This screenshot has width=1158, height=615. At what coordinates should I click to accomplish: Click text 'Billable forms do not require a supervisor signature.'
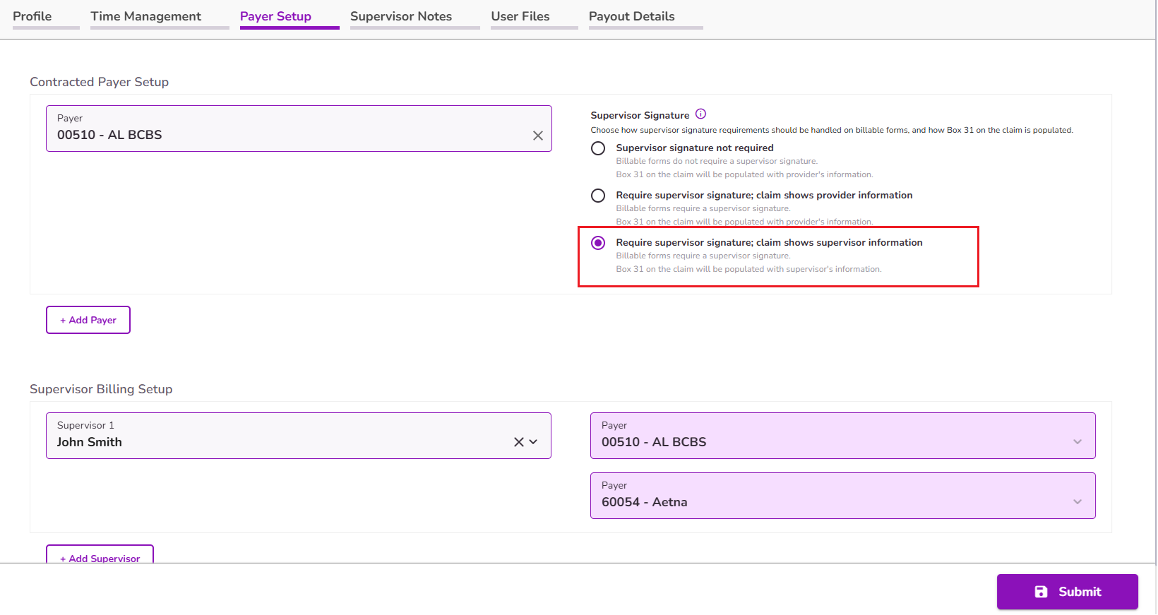pos(717,161)
